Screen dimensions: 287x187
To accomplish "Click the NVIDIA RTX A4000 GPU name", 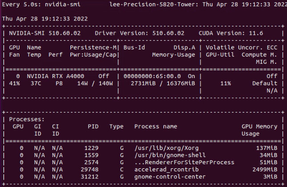I will tap(56, 76).
